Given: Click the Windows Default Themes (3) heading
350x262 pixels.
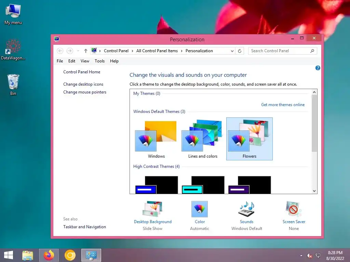Looking at the screenshot, I should click(x=159, y=112).
